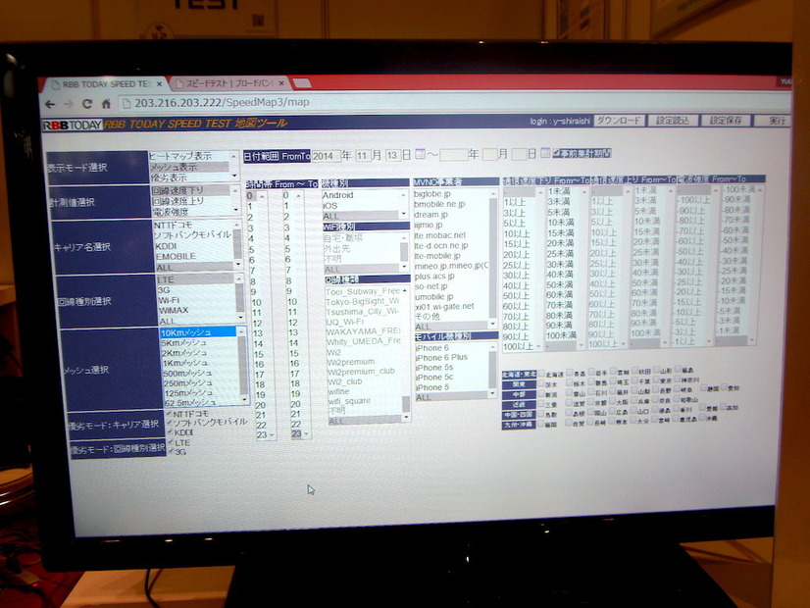810x608 pixels.
Task: Click the RBB TODAY logo
Action: [x=73, y=125]
